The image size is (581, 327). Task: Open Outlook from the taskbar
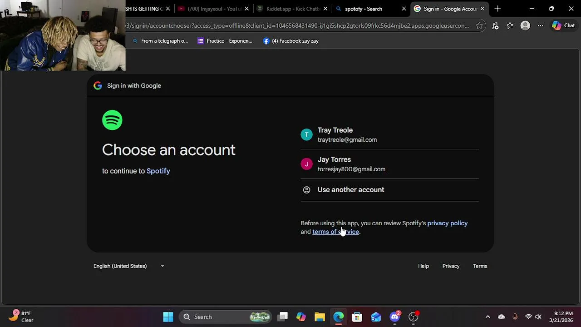376,317
